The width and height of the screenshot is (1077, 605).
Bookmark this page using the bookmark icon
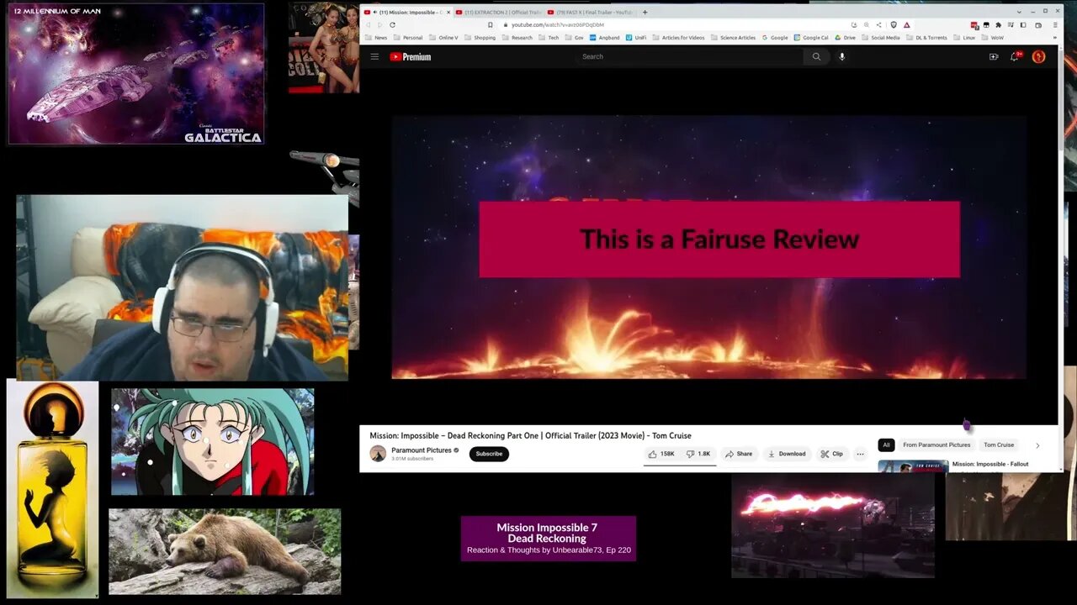click(x=491, y=24)
